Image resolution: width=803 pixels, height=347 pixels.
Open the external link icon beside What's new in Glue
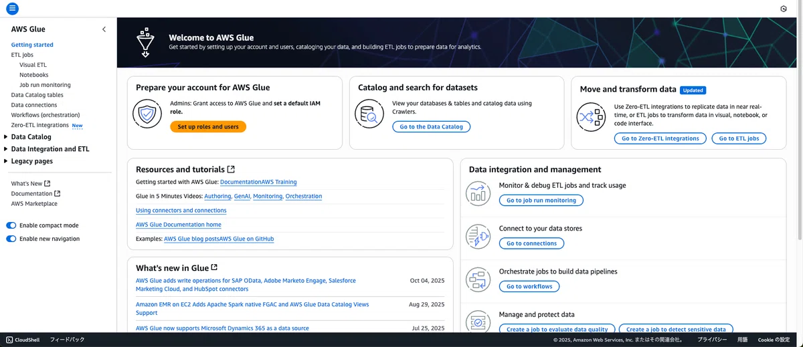(214, 267)
